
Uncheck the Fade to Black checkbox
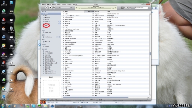click(64, 37)
